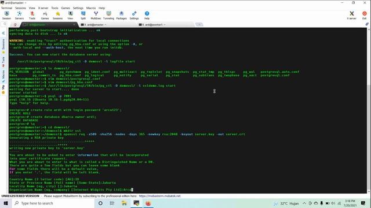
Task: Click the Type here to search box
Action: [53, 203]
